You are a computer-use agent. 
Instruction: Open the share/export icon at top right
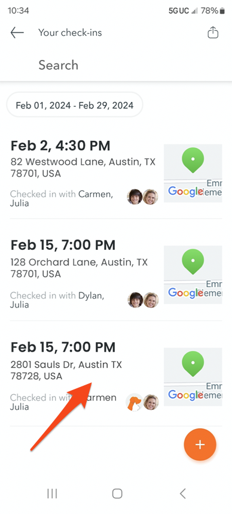pos(213,33)
